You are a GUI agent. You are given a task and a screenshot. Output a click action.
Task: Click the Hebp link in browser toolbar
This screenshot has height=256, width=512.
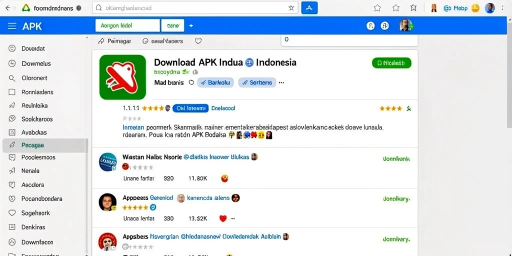tap(456, 8)
